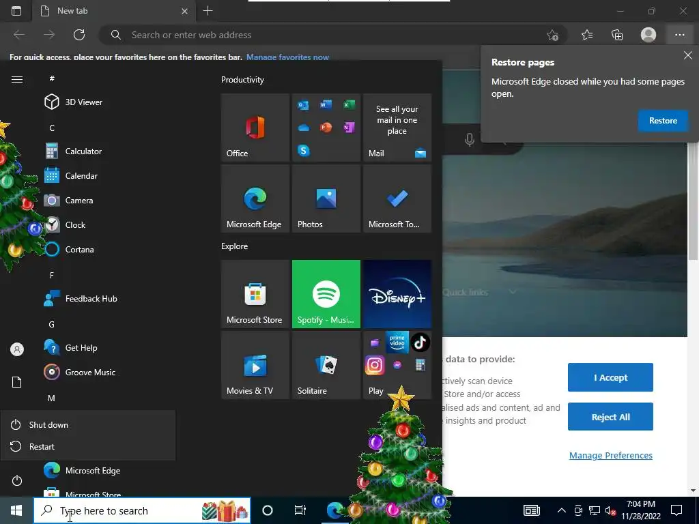The image size is (699, 524).
Task: Click the Reject All button
Action: (610, 417)
